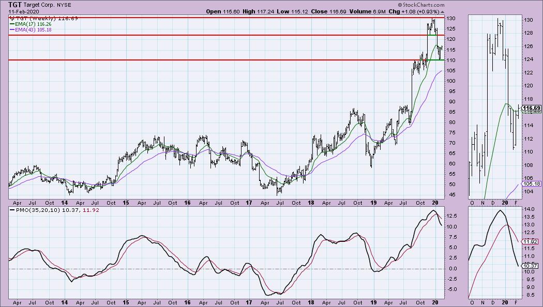Click the PMO(35,20,10) indicator label

(38, 210)
